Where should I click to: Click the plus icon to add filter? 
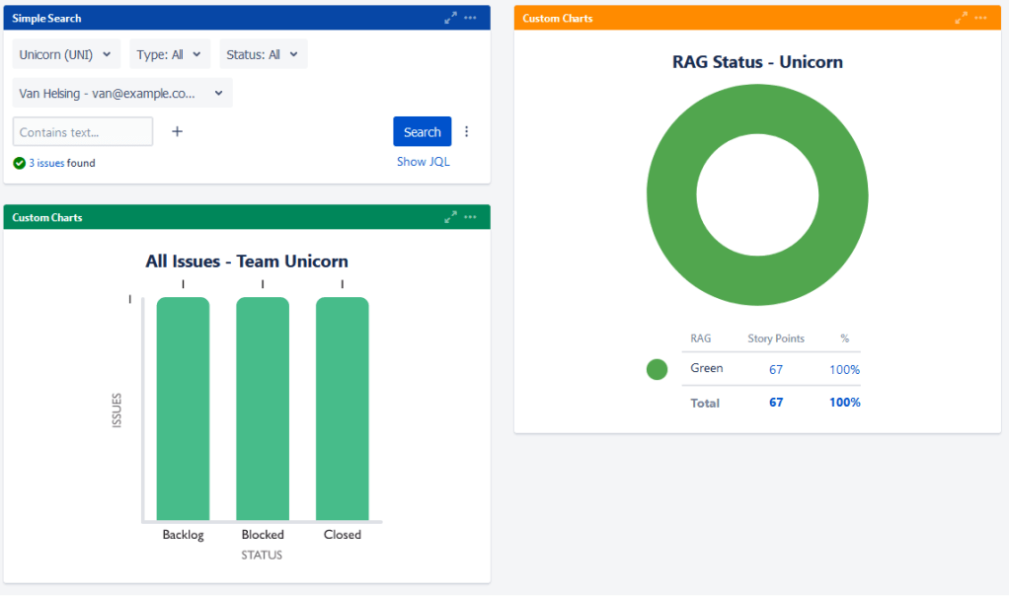pyautogui.click(x=177, y=132)
